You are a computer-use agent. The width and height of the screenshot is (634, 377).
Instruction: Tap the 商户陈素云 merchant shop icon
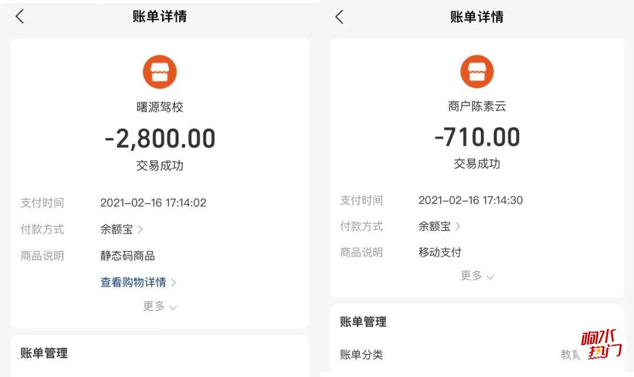click(x=477, y=72)
